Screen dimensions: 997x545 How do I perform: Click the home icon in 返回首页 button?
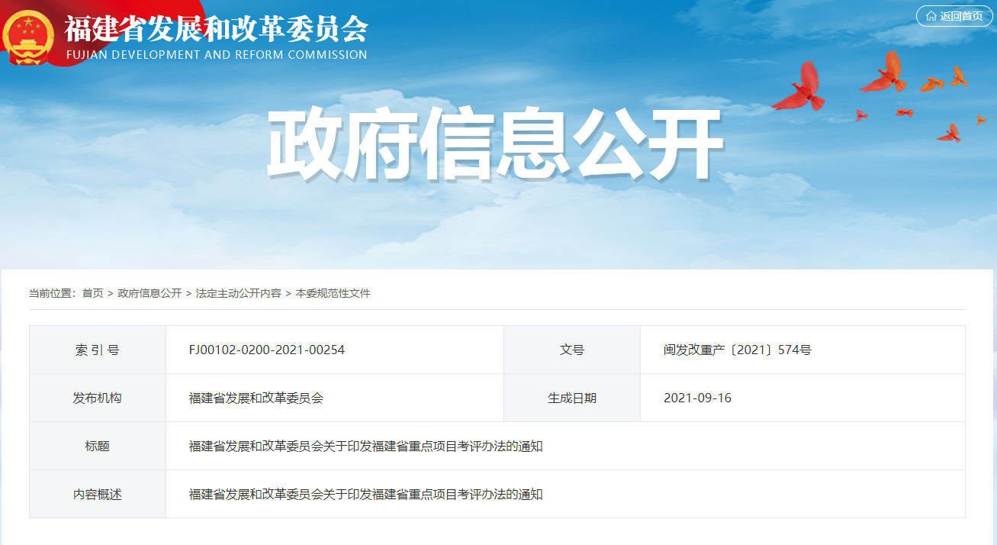tap(931, 16)
